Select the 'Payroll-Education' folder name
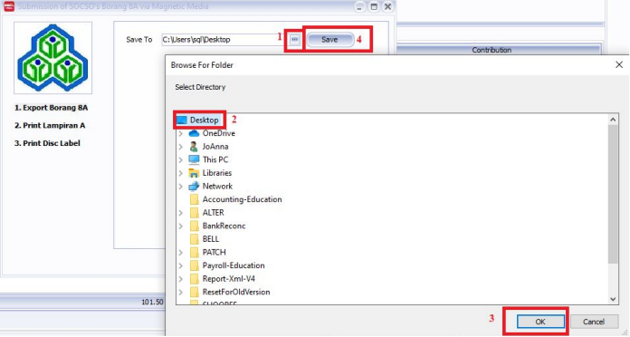 pos(234,265)
